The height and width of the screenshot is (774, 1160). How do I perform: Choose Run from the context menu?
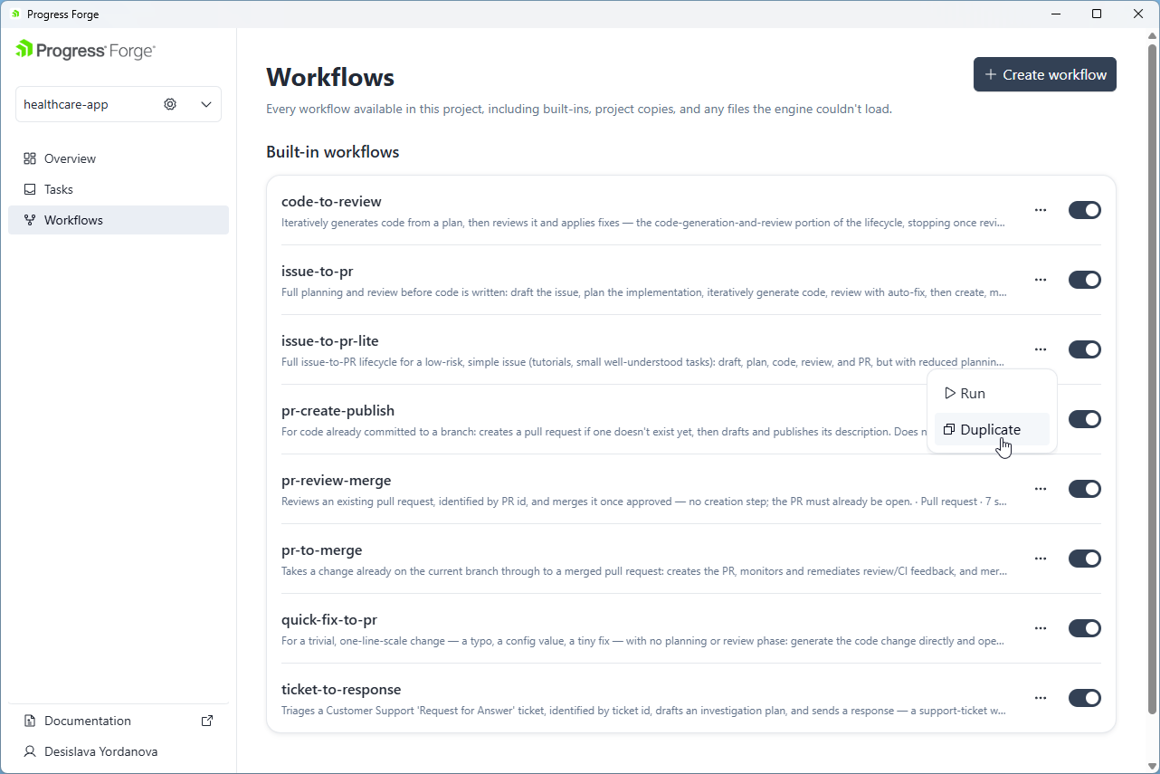(x=992, y=394)
